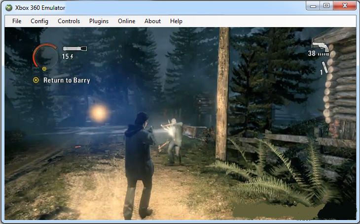Open the File menu

tap(17, 21)
